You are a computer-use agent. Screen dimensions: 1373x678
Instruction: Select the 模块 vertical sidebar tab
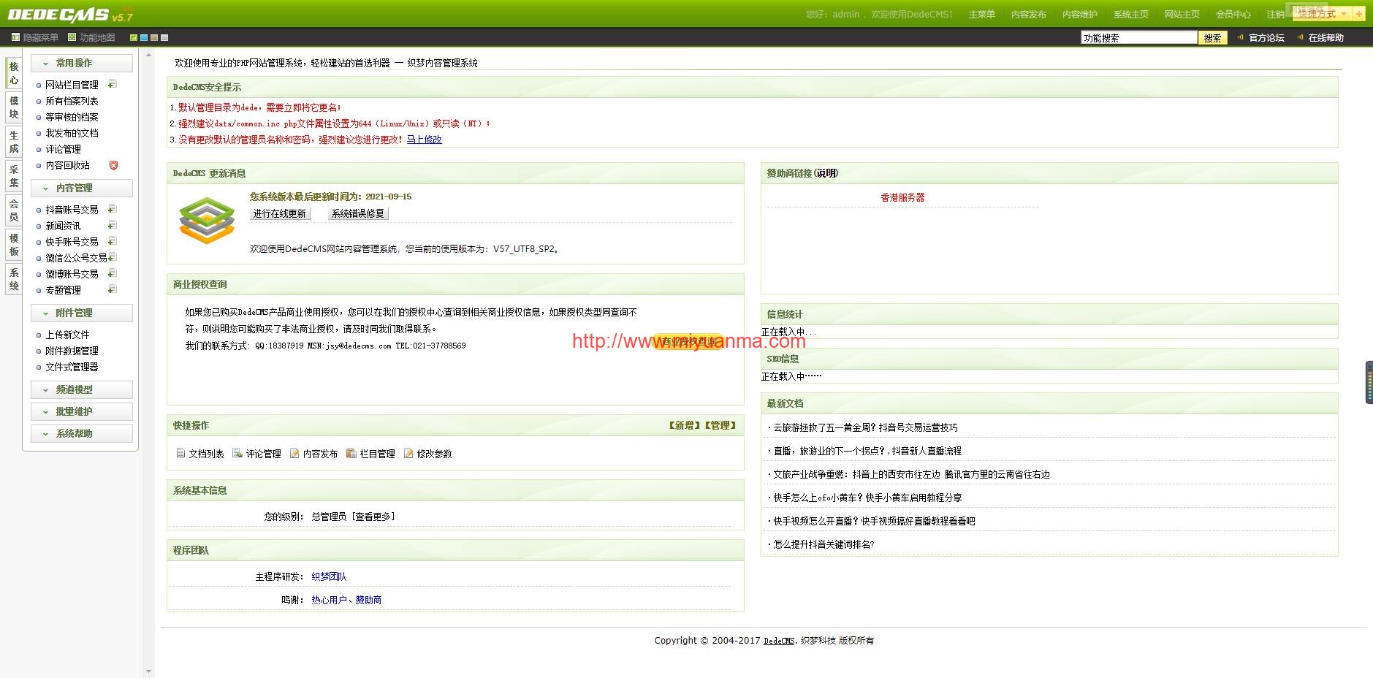pyautogui.click(x=14, y=107)
